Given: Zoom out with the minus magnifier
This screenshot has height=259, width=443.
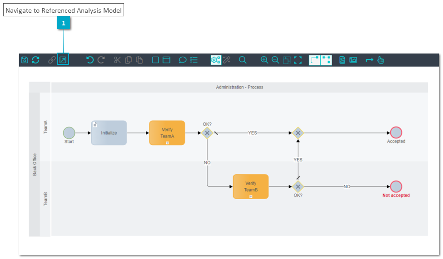Looking at the screenshot, I should [275, 60].
